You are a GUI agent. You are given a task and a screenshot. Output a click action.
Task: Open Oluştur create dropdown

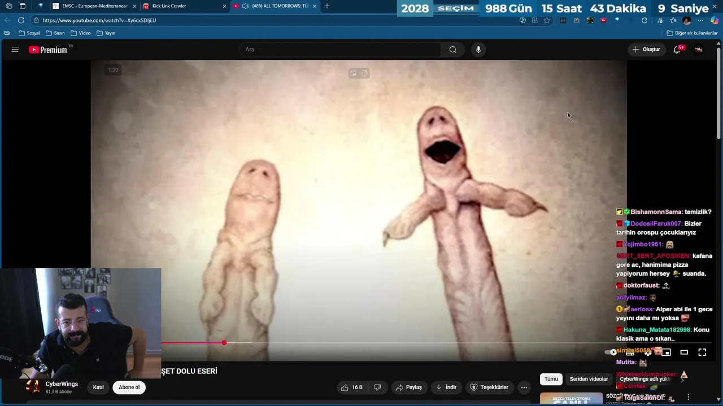click(x=646, y=50)
